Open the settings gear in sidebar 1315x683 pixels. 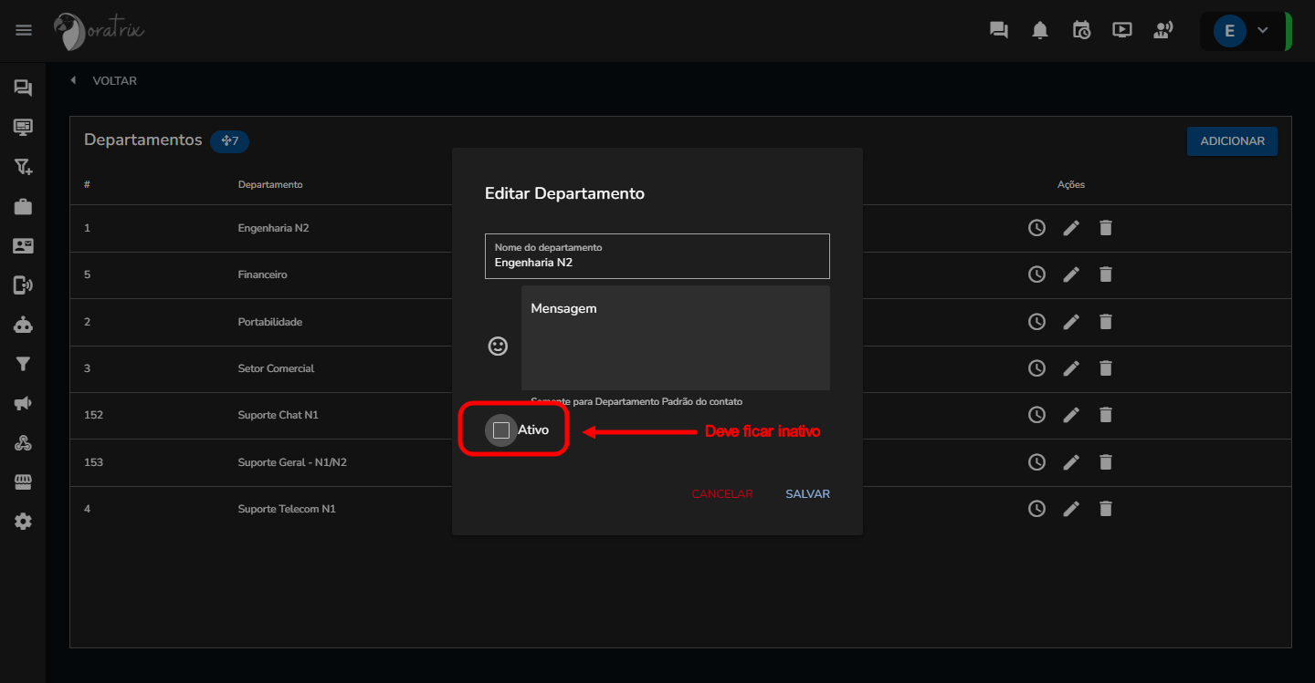(x=23, y=522)
